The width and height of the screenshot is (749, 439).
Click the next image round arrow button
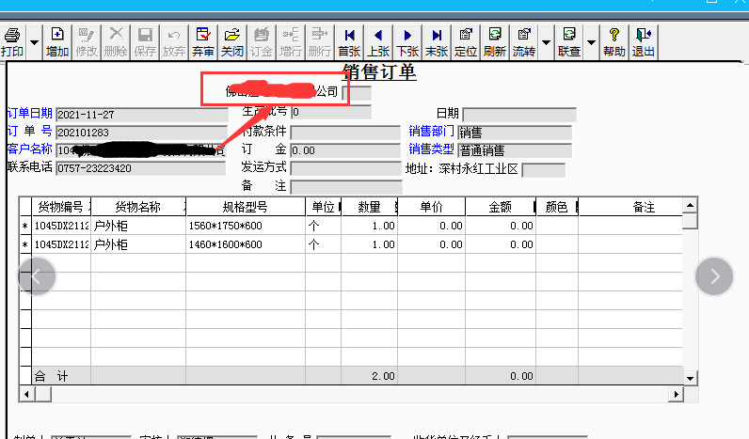(714, 276)
